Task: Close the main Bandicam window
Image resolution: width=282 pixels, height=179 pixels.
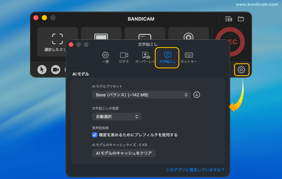Action: click(x=36, y=18)
